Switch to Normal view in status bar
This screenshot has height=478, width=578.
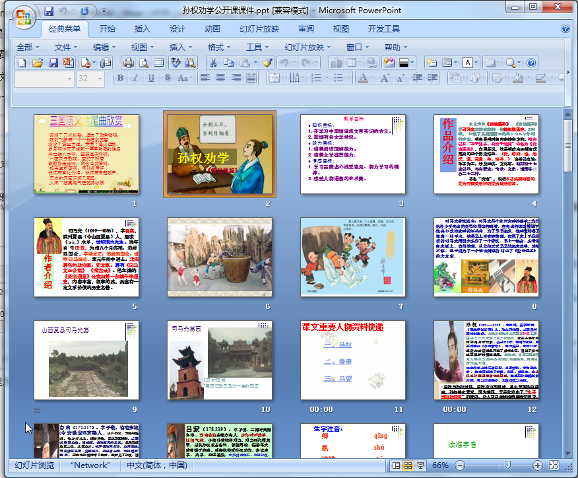[395, 465]
